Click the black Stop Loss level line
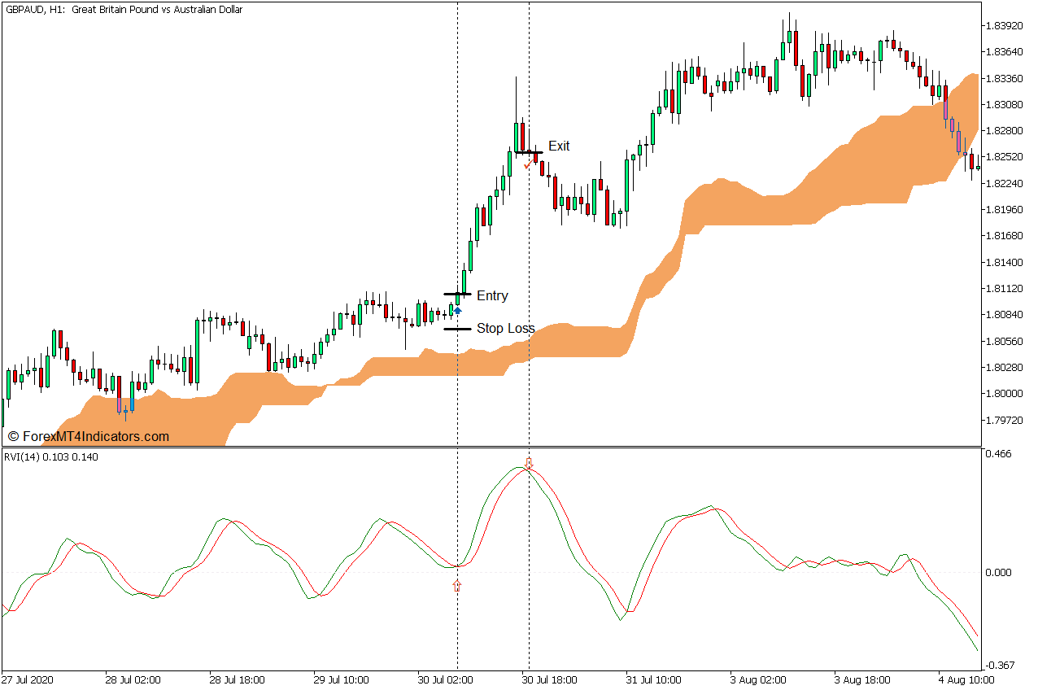1038x690 pixels. click(457, 329)
